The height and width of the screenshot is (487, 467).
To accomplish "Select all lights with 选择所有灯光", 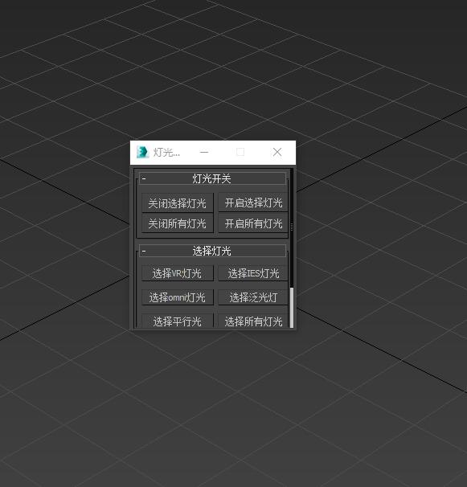I will (x=253, y=321).
